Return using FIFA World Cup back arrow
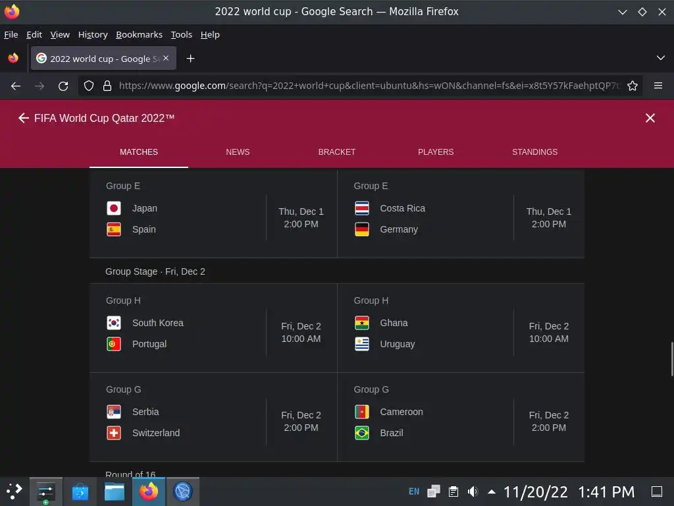Image resolution: width=674 pixels, height=506 pixels. (24, 118)
